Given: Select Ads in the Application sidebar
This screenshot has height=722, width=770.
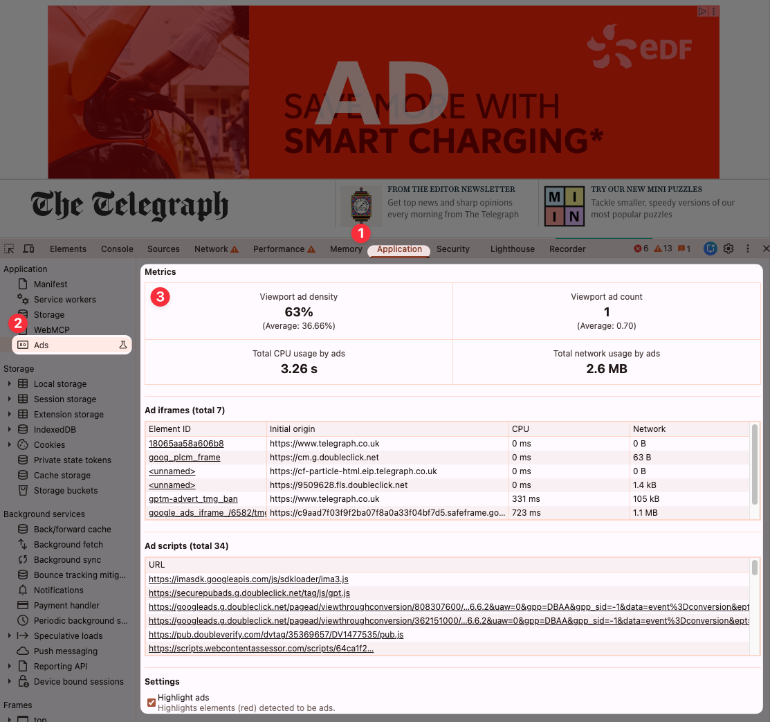Looking at the screenshot, I should [x=72, y=345].
